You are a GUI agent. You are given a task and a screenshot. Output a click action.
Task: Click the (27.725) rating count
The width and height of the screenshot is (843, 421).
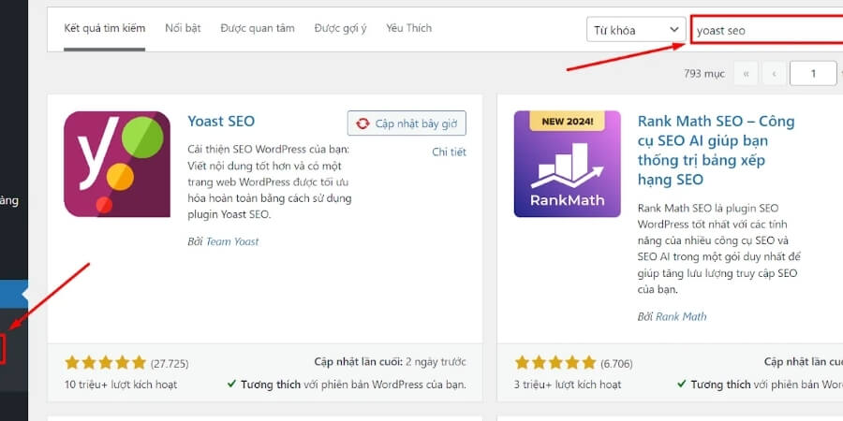170,364
